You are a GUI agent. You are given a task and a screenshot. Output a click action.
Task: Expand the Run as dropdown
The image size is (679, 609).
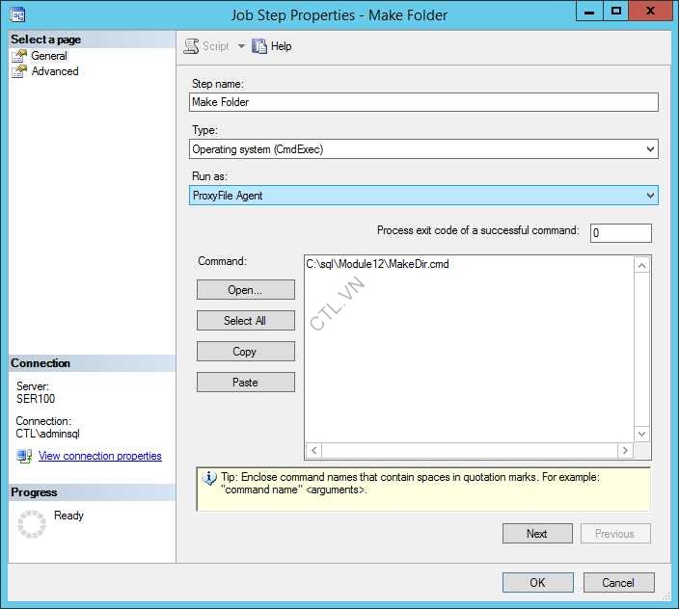point(650,196)
